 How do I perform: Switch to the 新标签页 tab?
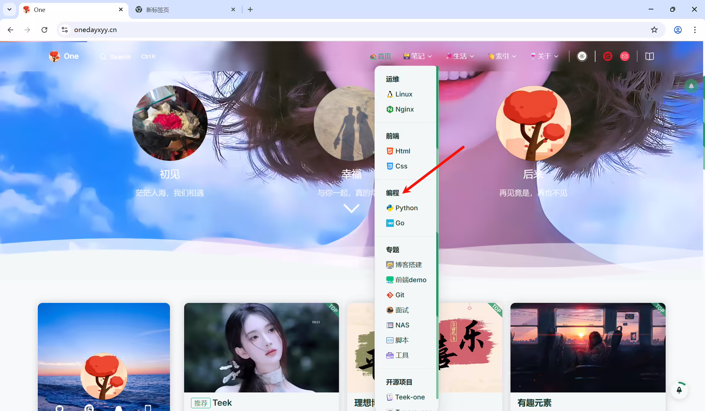click(x=186, y=10)
